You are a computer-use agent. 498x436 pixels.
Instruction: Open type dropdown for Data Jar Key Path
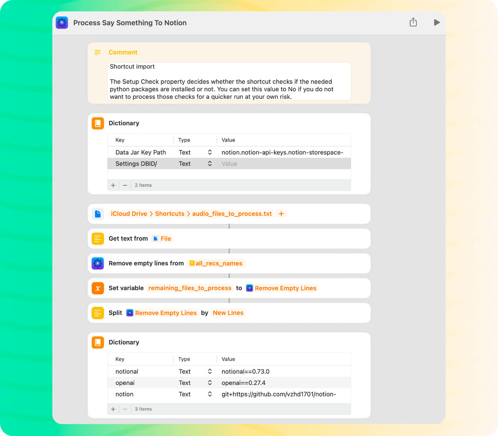click(210, 152)
